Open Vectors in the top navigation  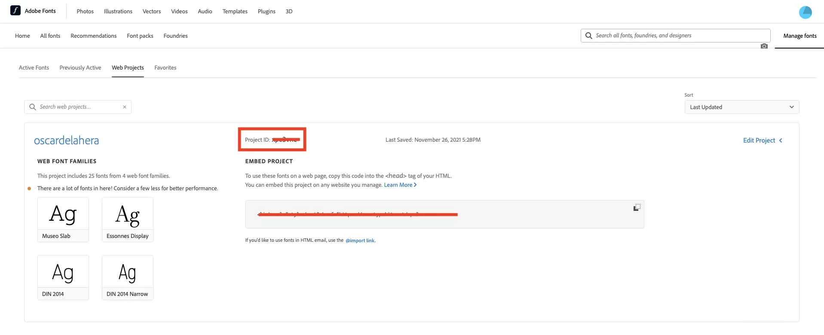(152, 11)
